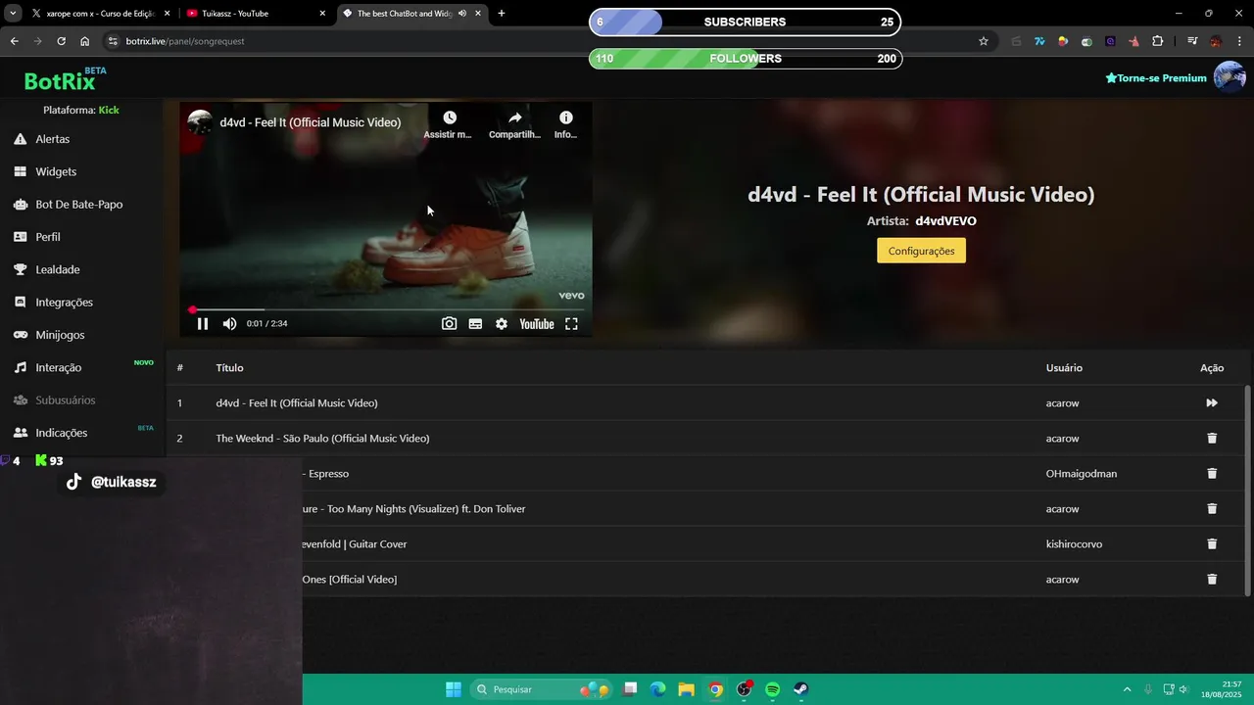Open the Perfil sidebar section
1254x705 pixels.
click(x=48, y=237)
